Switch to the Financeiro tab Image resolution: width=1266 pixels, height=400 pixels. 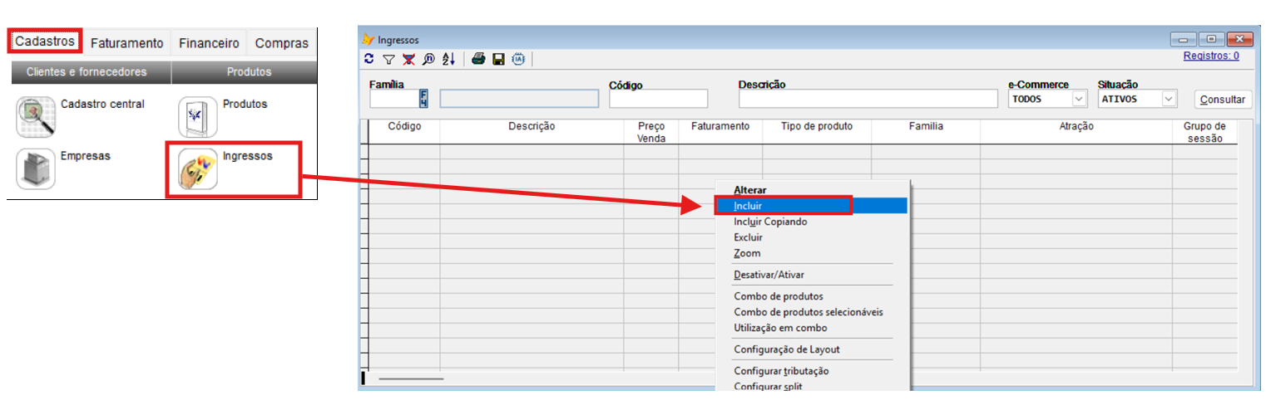point(209,43)
